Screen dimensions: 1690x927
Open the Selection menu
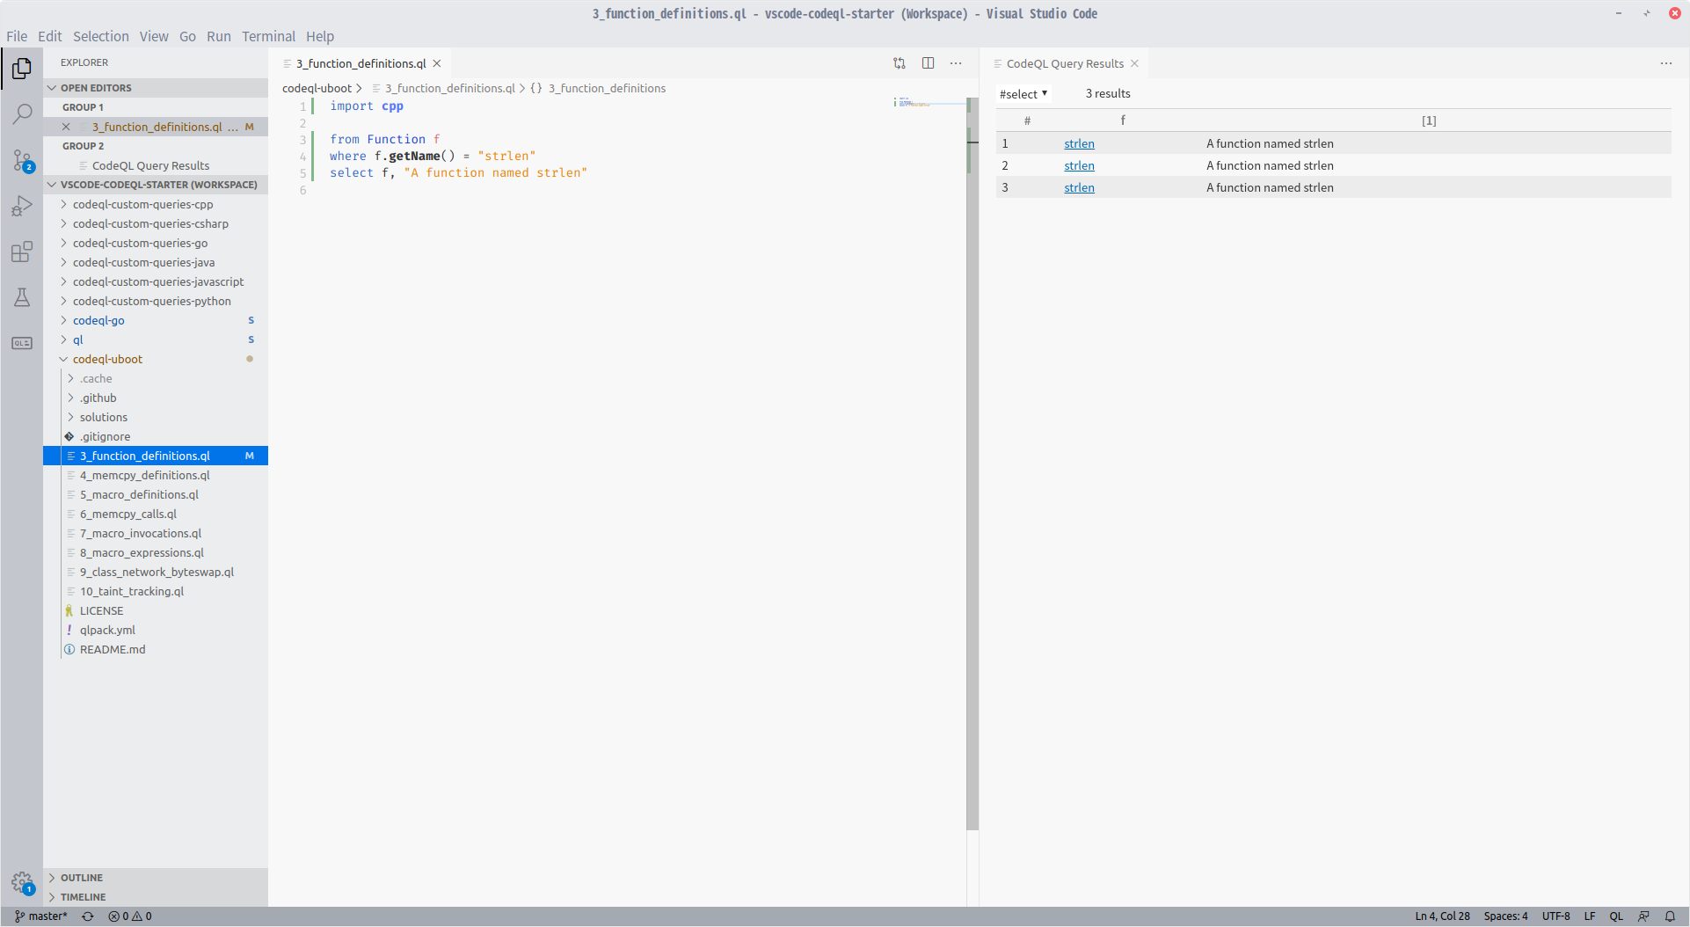(x=101, y=36)
